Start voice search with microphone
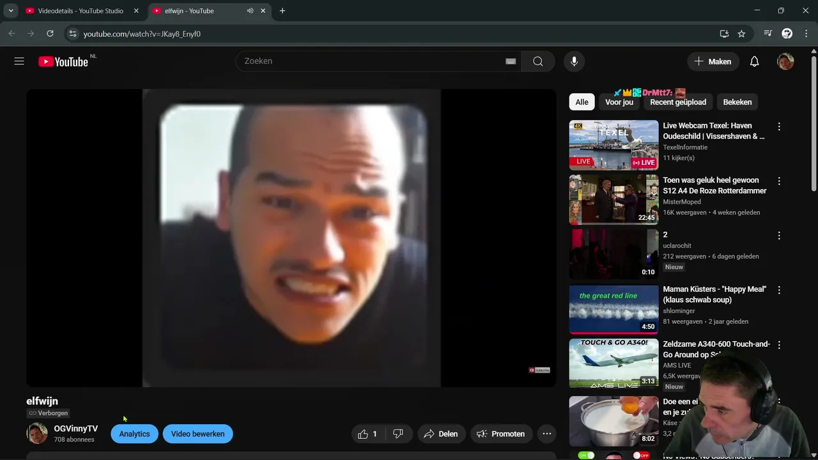 pos(574,61)
